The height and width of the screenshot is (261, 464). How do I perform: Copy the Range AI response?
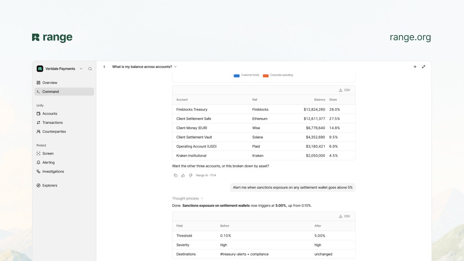[176, 176]
